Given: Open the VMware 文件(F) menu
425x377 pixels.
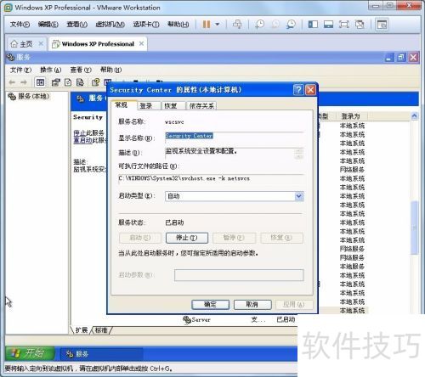Looking at the screenshot, I should (20, 25).
